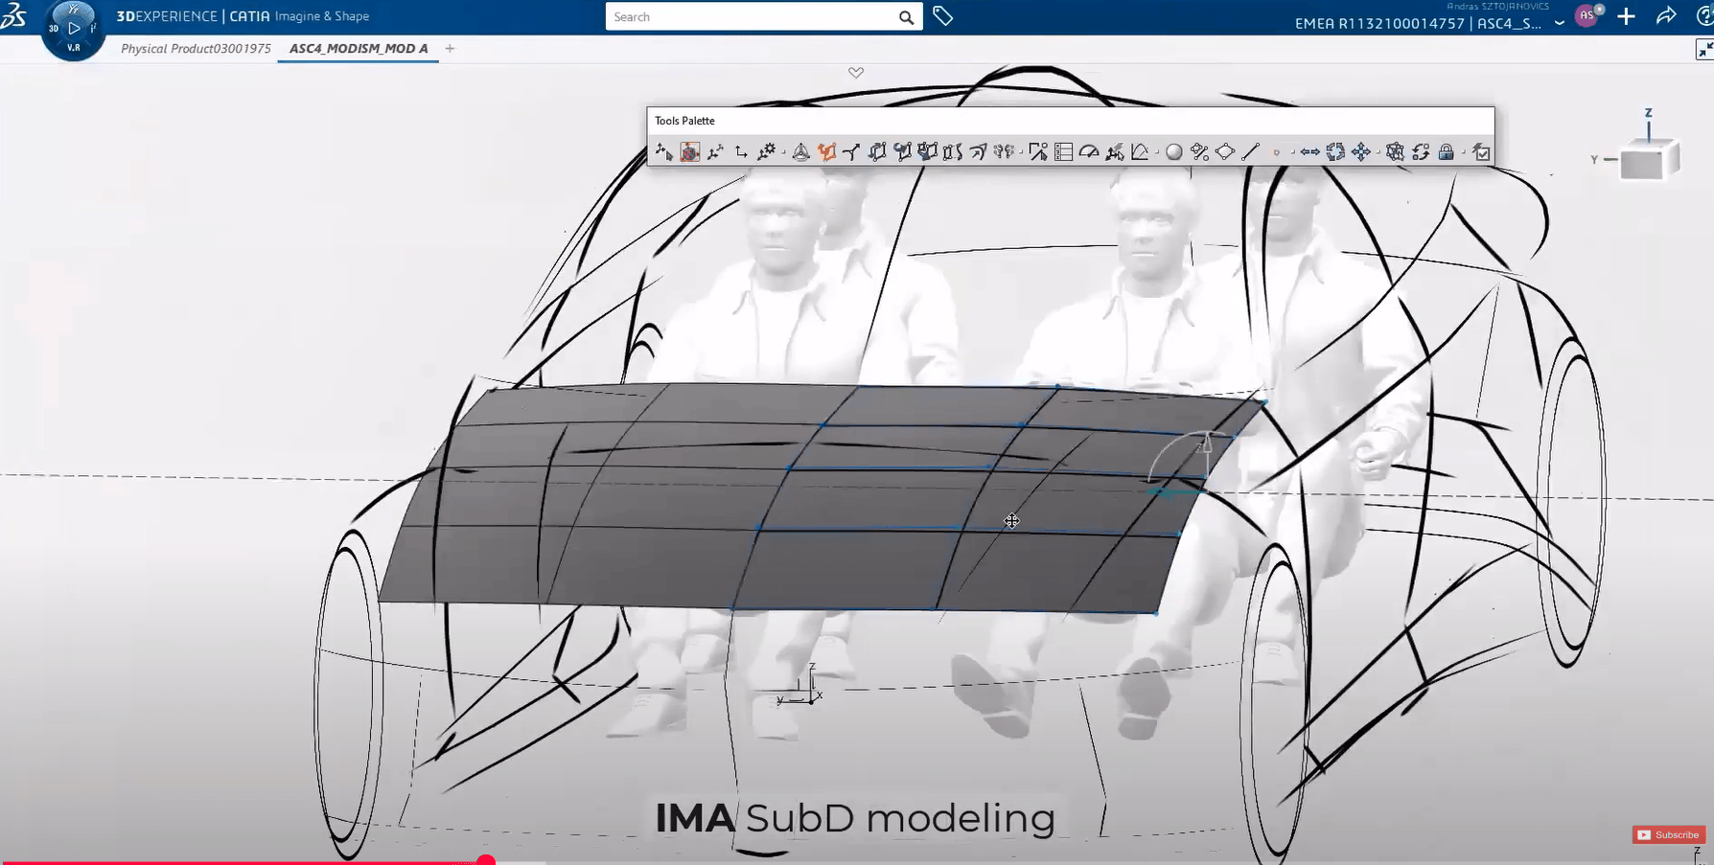Toggle the checkbox-with-arrow icon in Tools Palette
This screenshot has width=1714, height=865.
pyautogui.click(x=1481, y=151)
